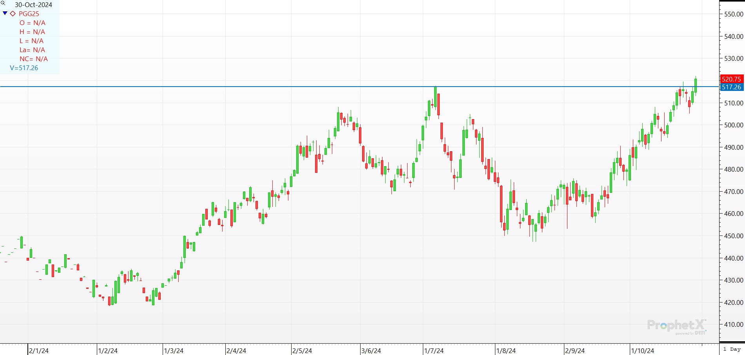The height and width of the screenshot is (355, 745).
Task: Click the La= N/A last value
Action: (x=33, y=50)
